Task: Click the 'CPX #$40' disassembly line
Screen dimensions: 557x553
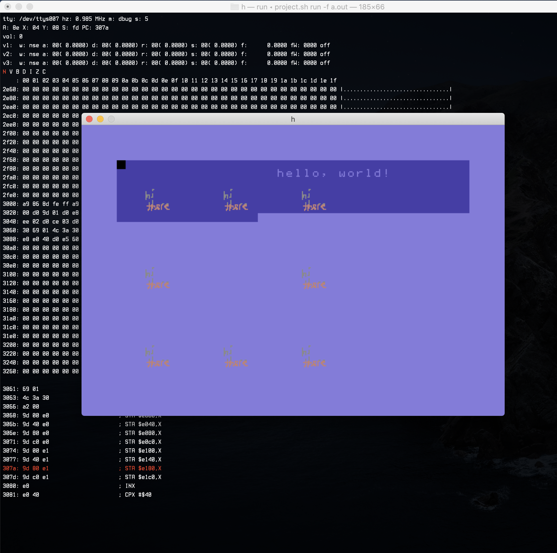Action: pyautogui.click(x=138, y=495)
